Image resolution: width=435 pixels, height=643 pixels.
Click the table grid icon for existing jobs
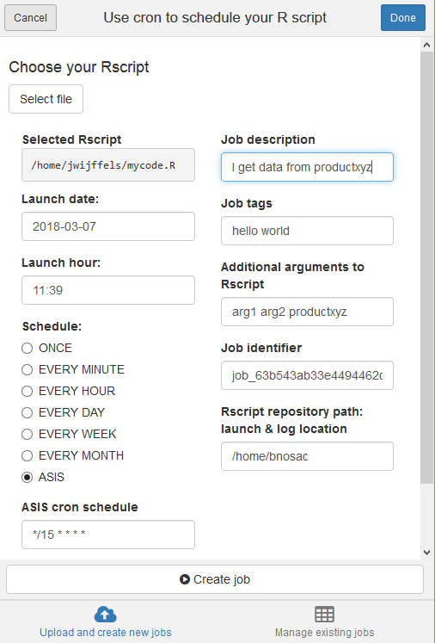pyautogui.click(x=324, y=615)
